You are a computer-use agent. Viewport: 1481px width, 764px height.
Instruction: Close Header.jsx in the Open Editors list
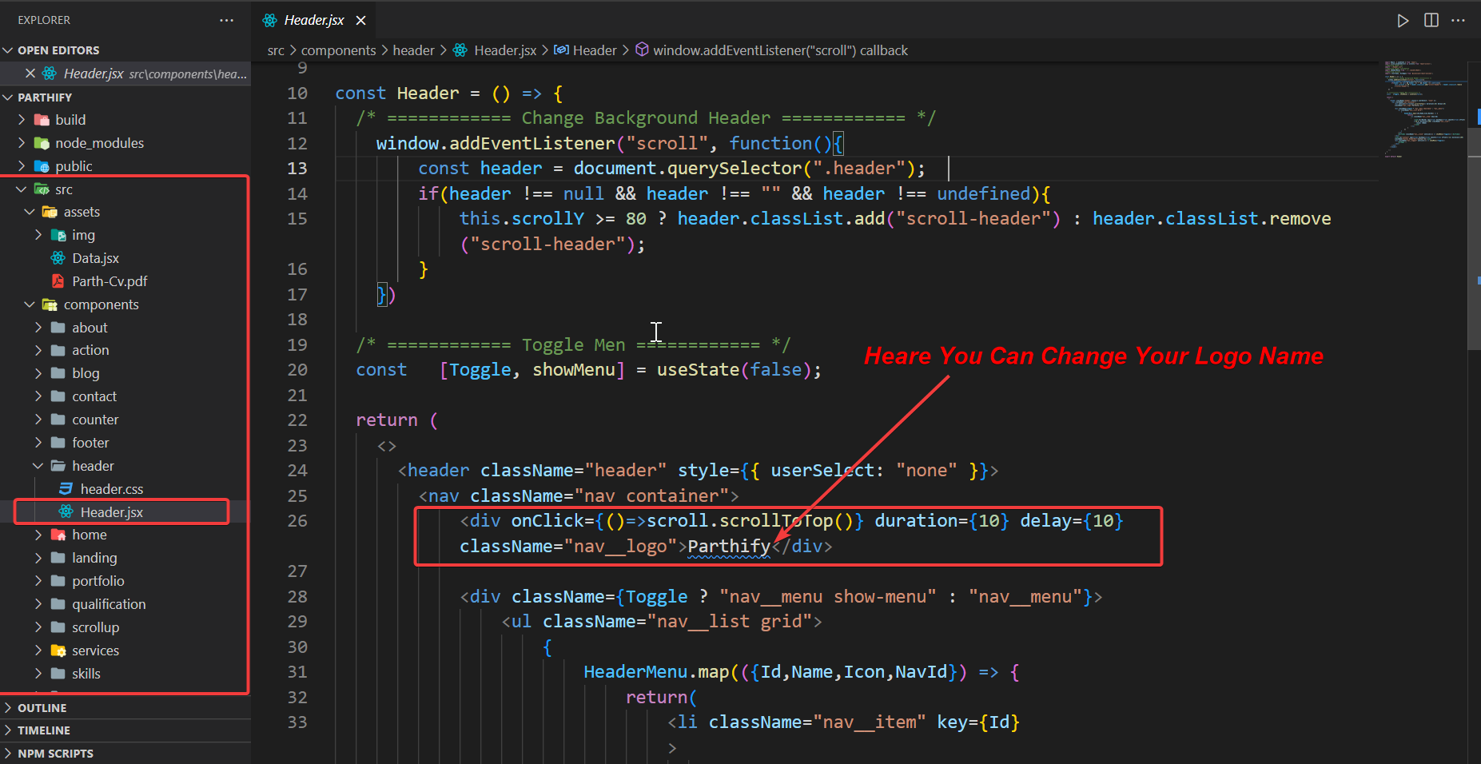tap(30, 74)
